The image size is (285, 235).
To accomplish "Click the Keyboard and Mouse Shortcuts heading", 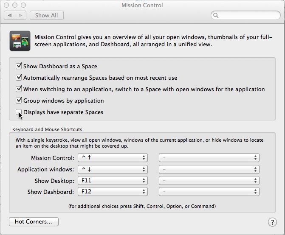I will (x=47, y=129).
